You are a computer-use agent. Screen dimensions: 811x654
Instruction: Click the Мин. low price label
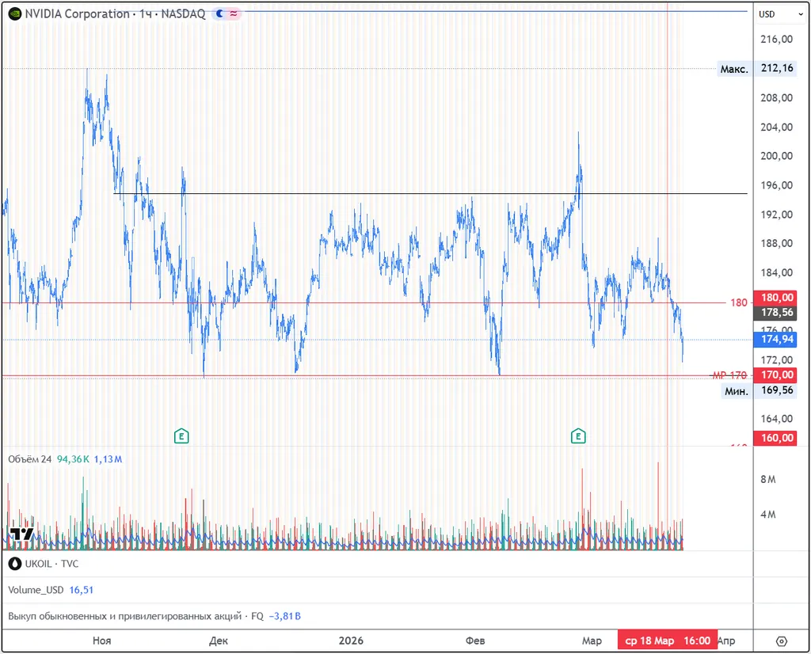coord(736,390)
